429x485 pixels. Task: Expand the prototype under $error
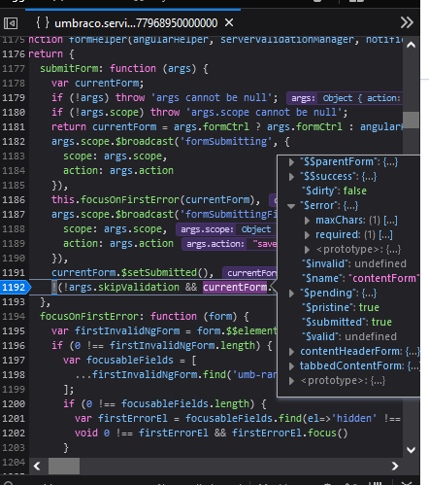pyautogui.click(x=307, y=250)
